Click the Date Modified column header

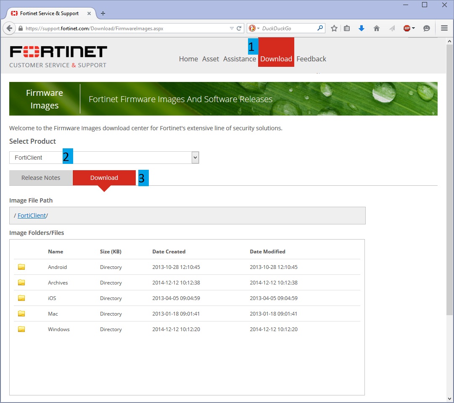267,252
